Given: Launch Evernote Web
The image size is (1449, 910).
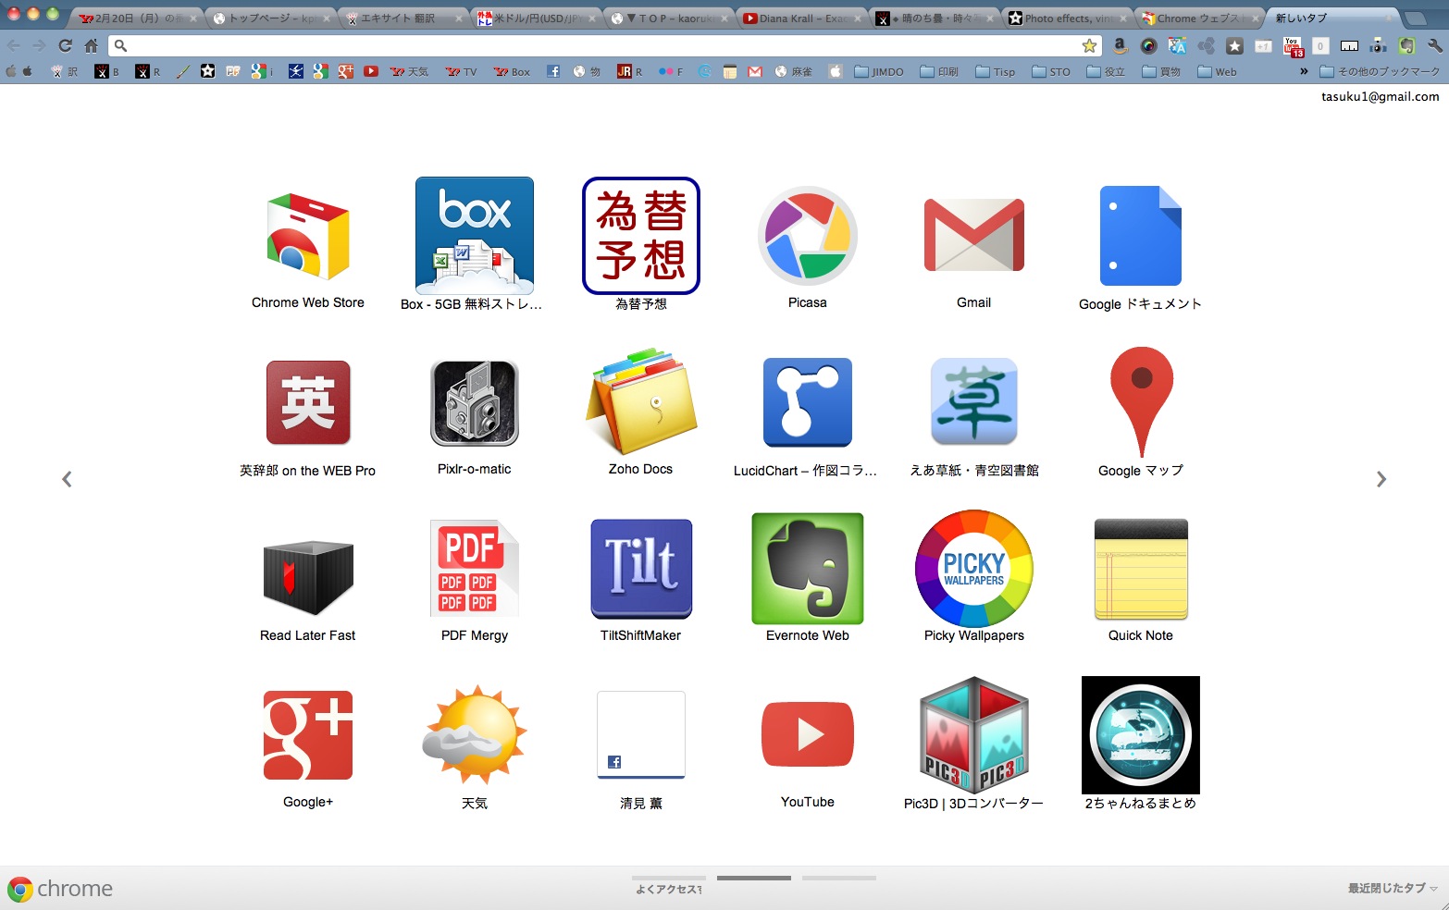Looking at the screenshot, I should coord(808,569).
